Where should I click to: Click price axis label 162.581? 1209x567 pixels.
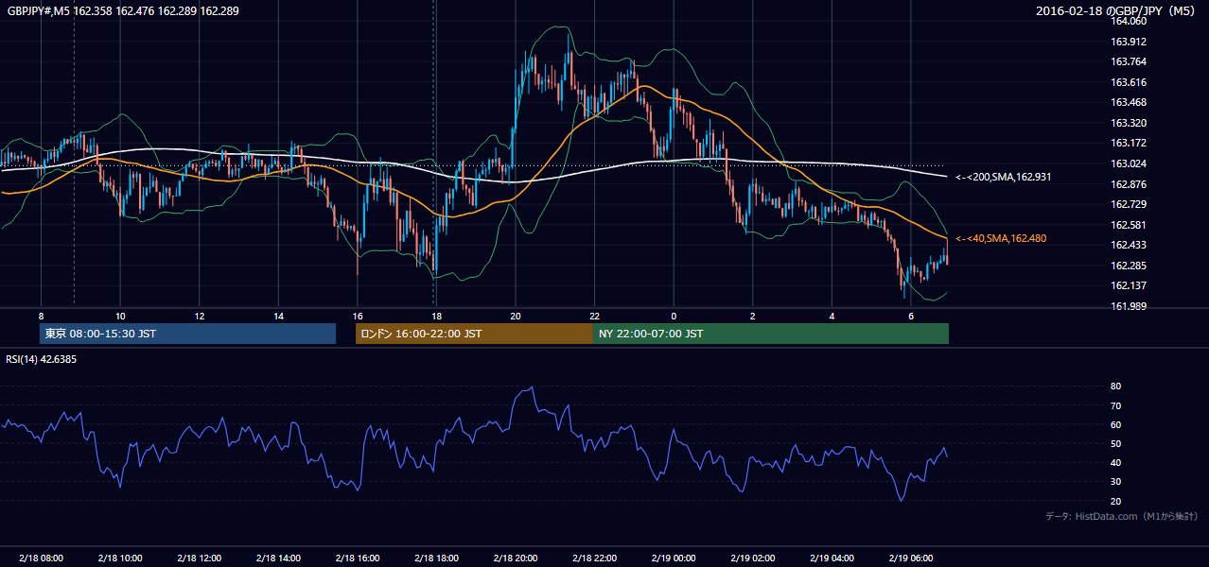click(x=1128, y=225)
